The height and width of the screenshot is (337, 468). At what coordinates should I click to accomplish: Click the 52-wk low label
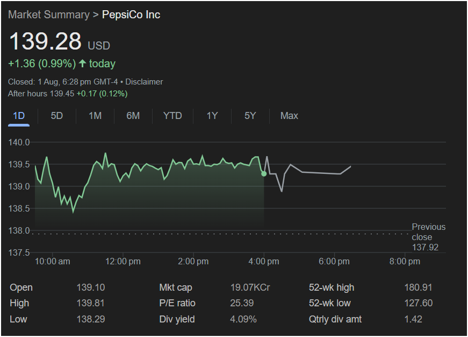(x=330, y=303)
